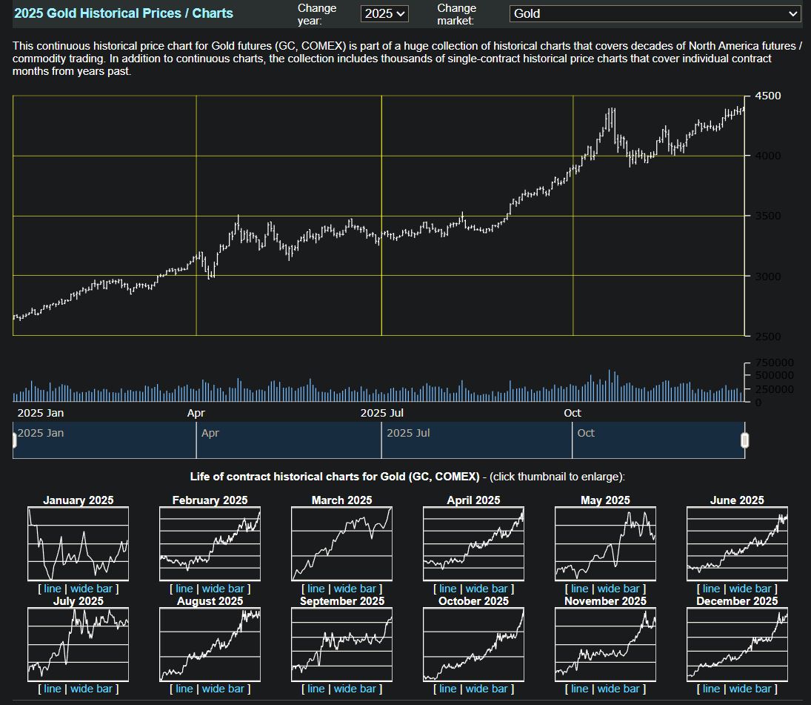Click the November 2025 line link
811x705 pixels.
click(x=580, y=689)
